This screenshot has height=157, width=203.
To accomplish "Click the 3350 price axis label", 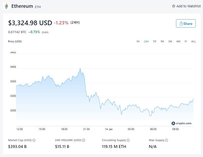I will point(13,81).
